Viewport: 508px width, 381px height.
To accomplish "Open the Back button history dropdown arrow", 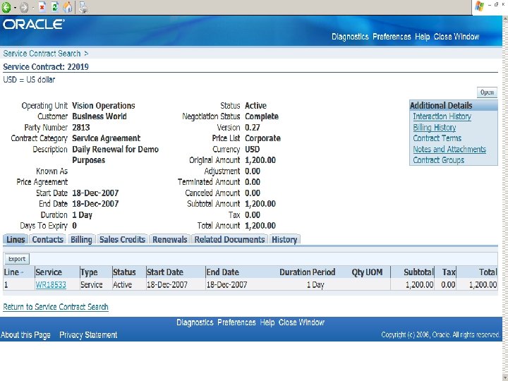I will [x=15, y=8].
